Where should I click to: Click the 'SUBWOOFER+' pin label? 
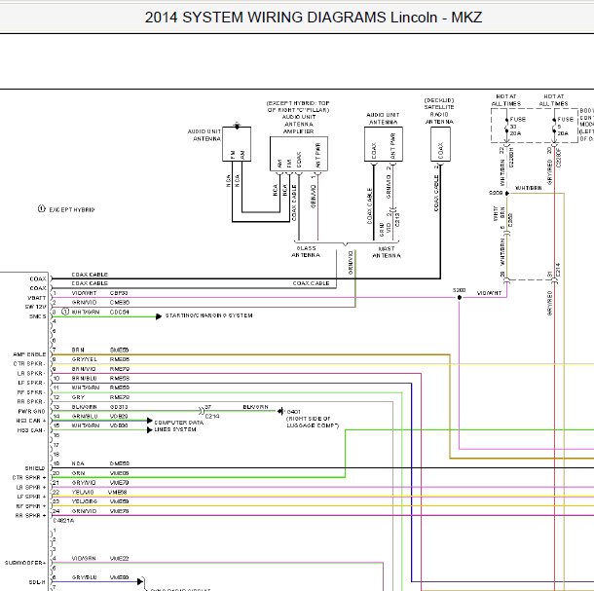(25, 563)
